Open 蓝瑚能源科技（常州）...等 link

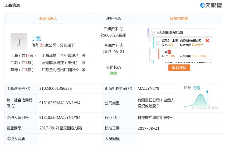point(63,63)
